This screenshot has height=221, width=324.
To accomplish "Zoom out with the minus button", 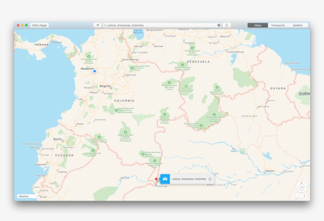I will tap(299, 196).
